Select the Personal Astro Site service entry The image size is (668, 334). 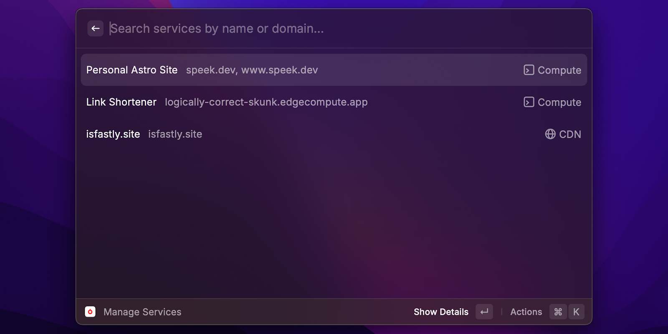tap(292, 70)
